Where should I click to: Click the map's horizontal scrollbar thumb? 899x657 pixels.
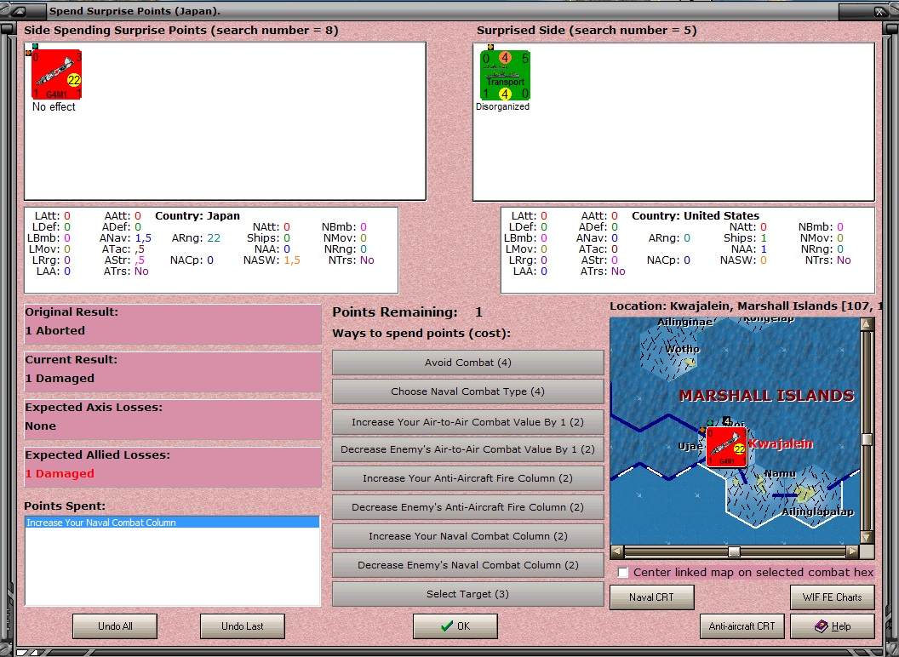tap(734, 551)
